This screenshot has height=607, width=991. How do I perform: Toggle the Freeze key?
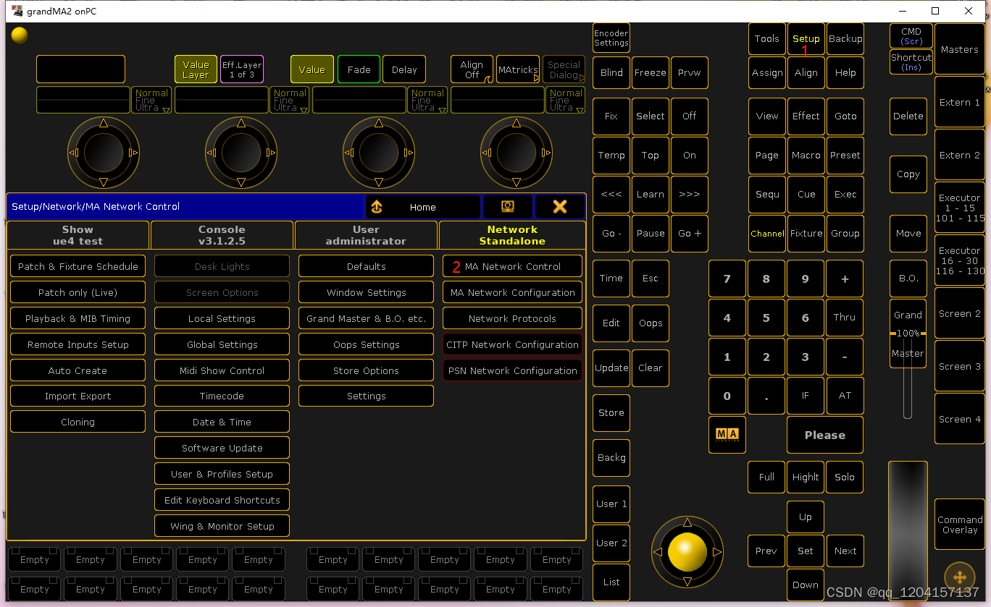coord(650,73)
